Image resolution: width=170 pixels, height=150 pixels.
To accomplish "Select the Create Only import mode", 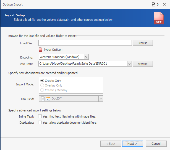I will coord(42,81).
